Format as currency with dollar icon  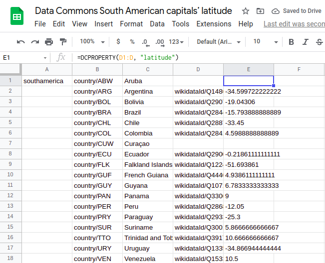point(118,41)
